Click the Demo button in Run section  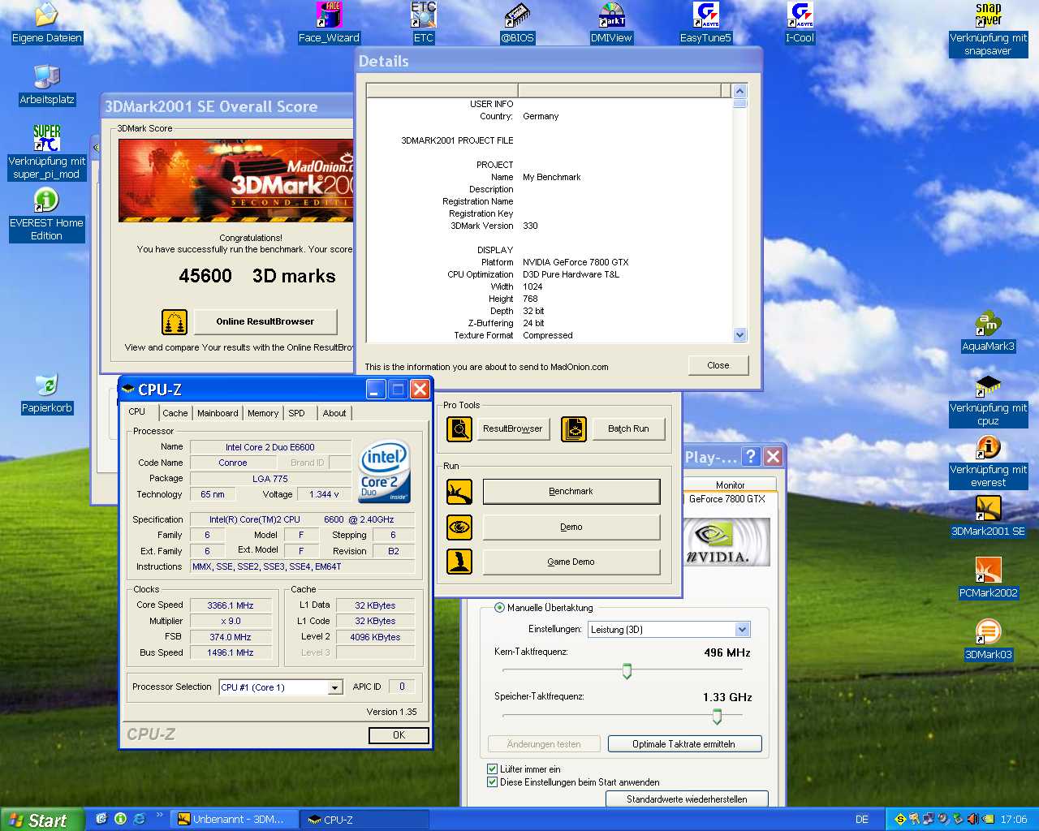[x=571, y=527]
